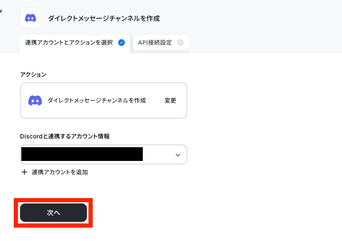This screenshot has width=342, height=241.
Task: Click 変更 to change the action
Action: pyautogui.click(x=170, y=100)
